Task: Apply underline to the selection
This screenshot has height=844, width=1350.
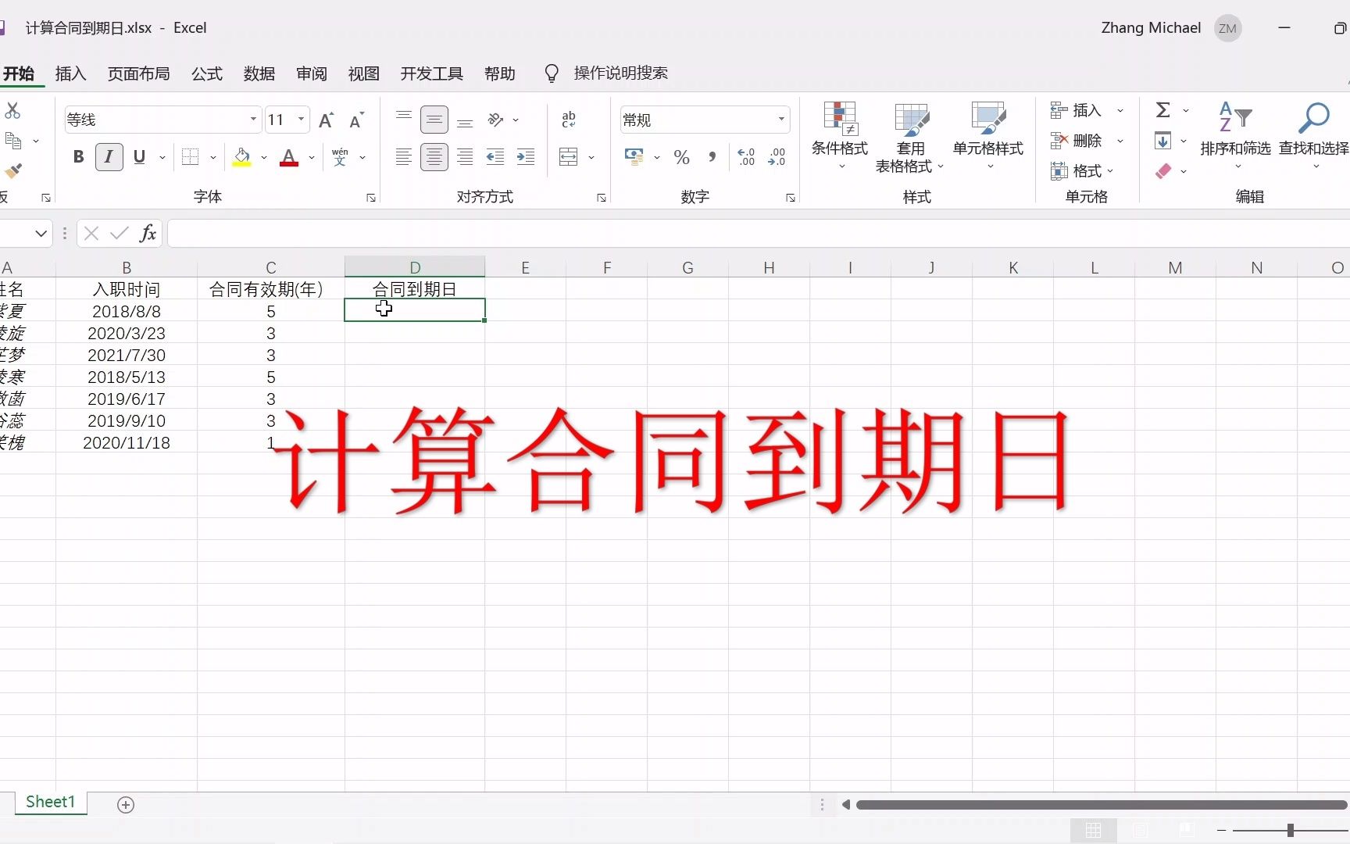Action: click(x=139, y=156)
